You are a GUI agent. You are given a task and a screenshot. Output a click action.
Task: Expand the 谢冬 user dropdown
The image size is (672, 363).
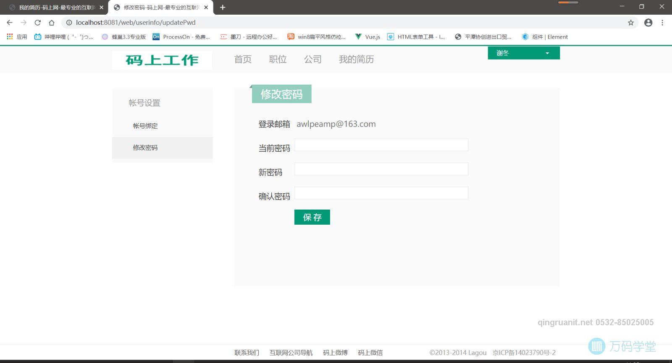523,53
